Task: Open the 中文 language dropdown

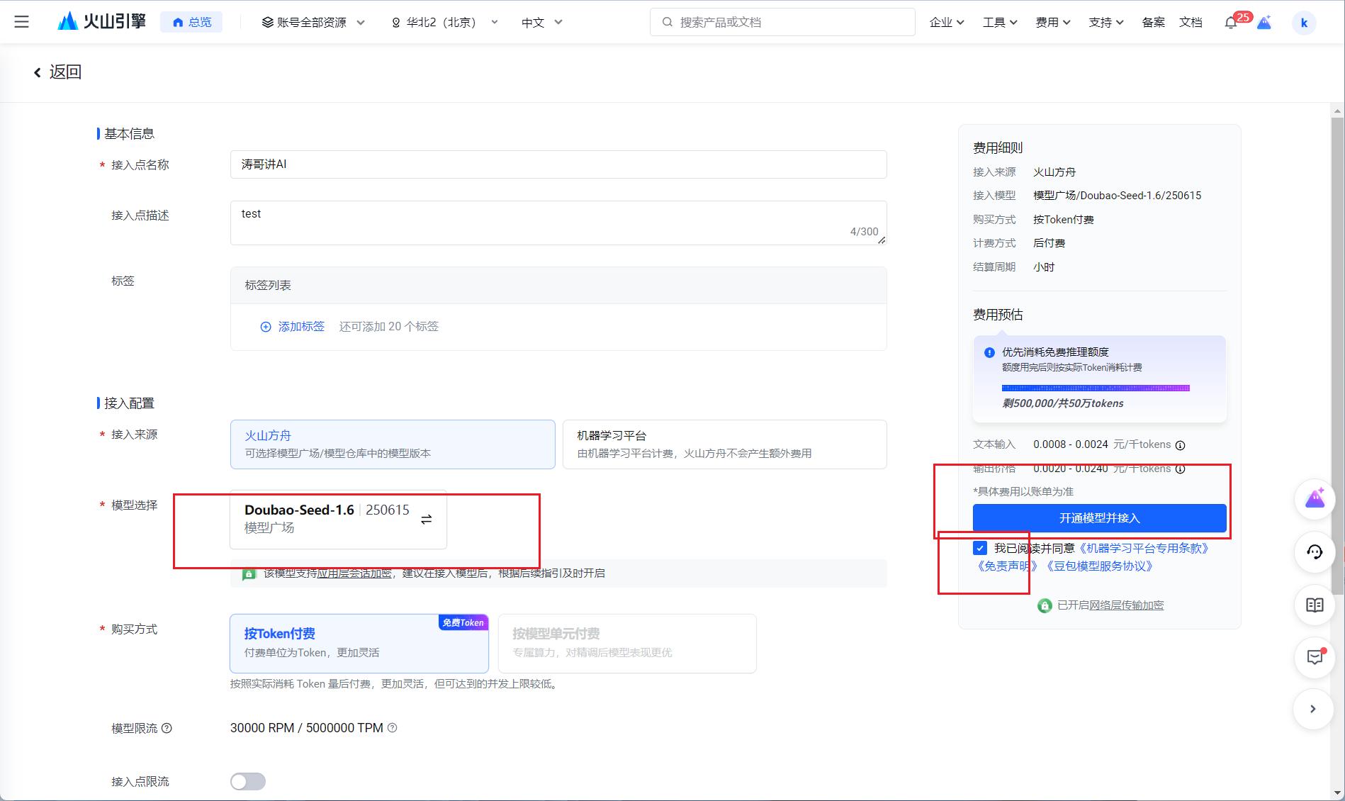Action: tap(540, 22)
